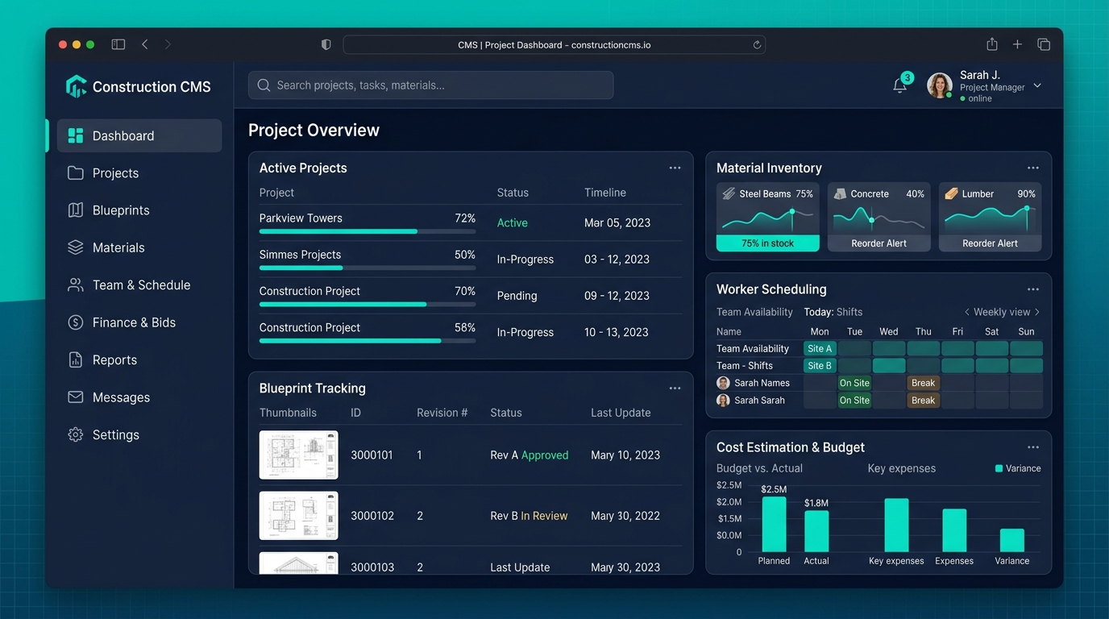Click the 75% in stock button
1109x619 pixels.
pos(768,243)
